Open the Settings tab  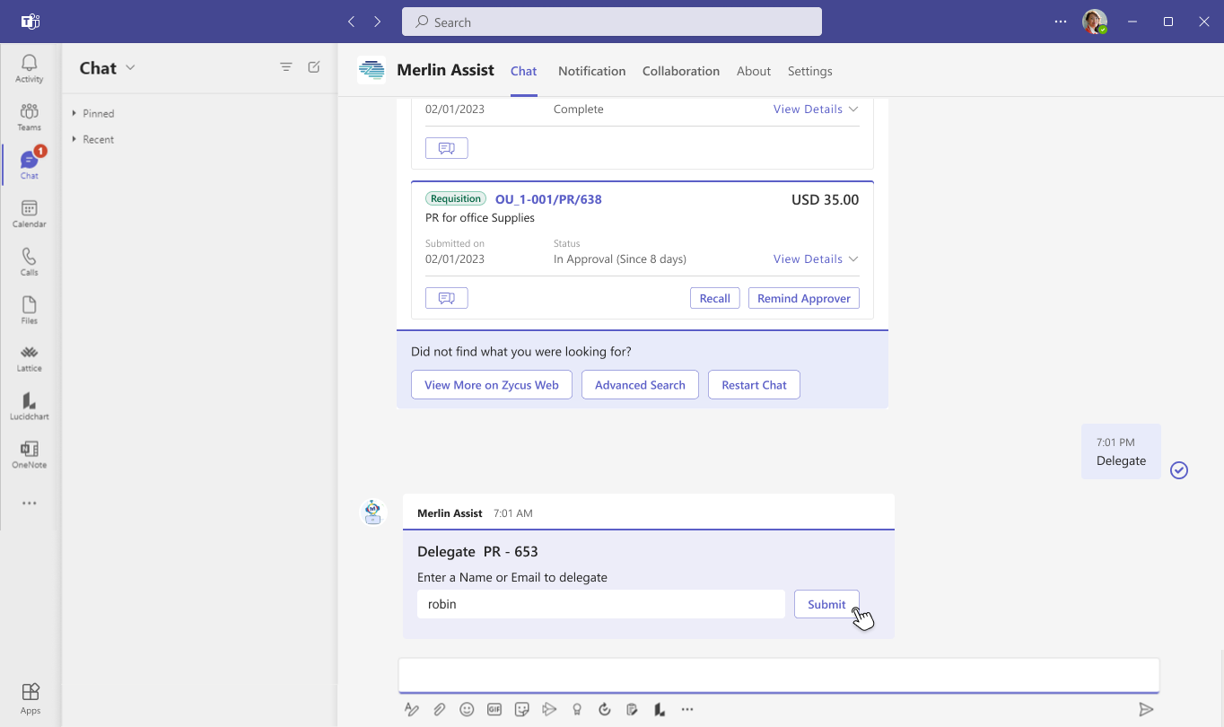pos(809,71)
